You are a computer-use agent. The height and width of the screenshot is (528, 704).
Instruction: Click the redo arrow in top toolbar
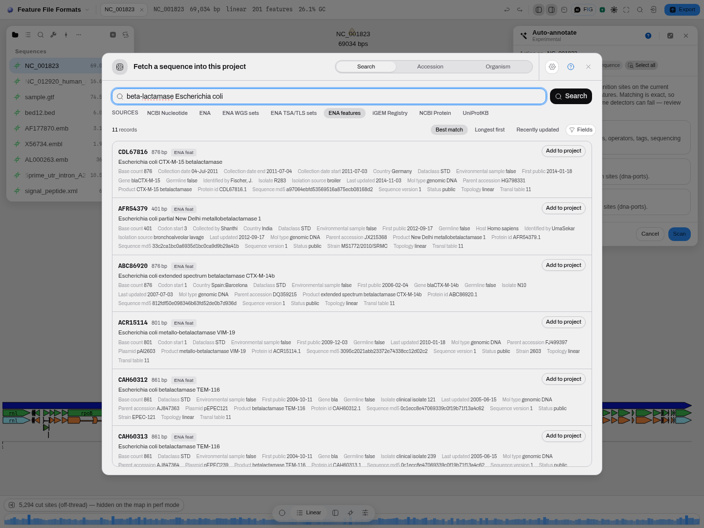tap(520, 9)
